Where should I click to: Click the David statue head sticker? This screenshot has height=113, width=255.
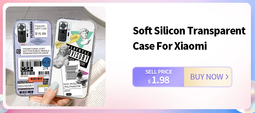(84, 36)
